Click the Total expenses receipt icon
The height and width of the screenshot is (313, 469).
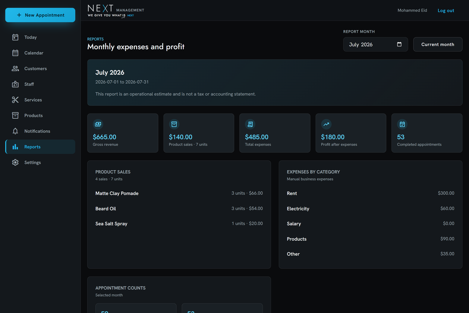250,124
